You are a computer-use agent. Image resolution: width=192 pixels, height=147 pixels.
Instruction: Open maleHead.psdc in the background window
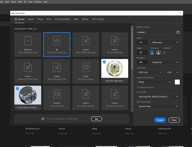point(164,129)
